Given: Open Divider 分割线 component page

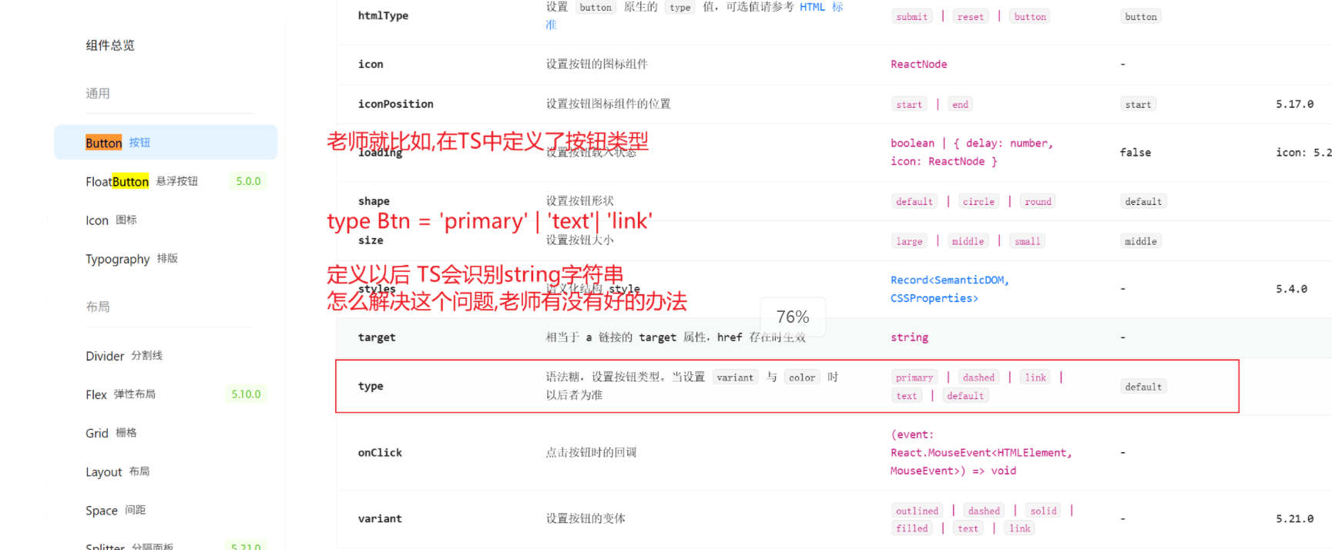Looking at the screenshot, I should 124,356.
